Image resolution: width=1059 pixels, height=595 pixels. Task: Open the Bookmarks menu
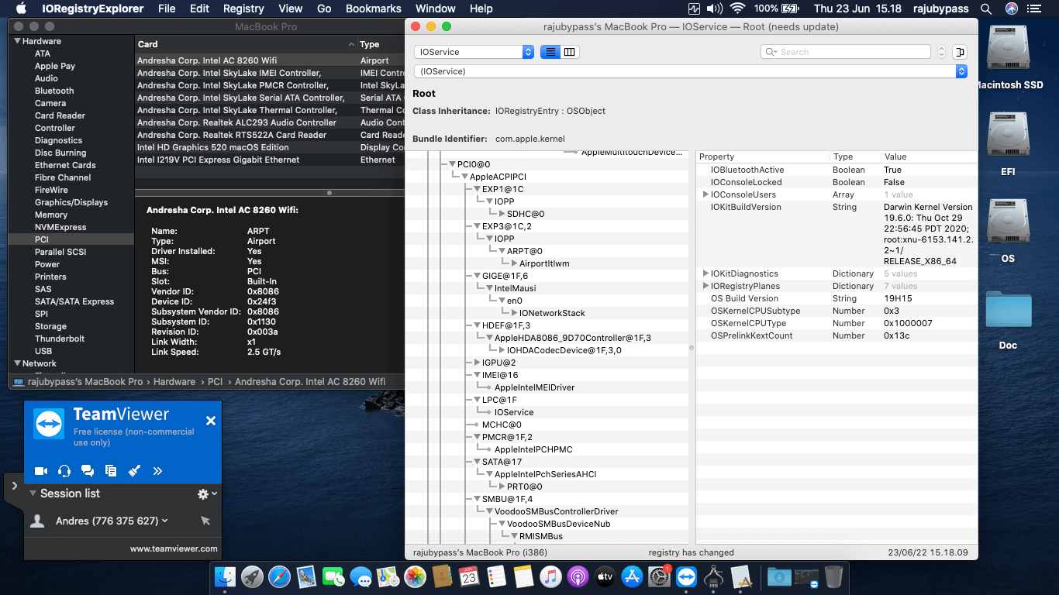pyautogui.click(x=373, y=9)
